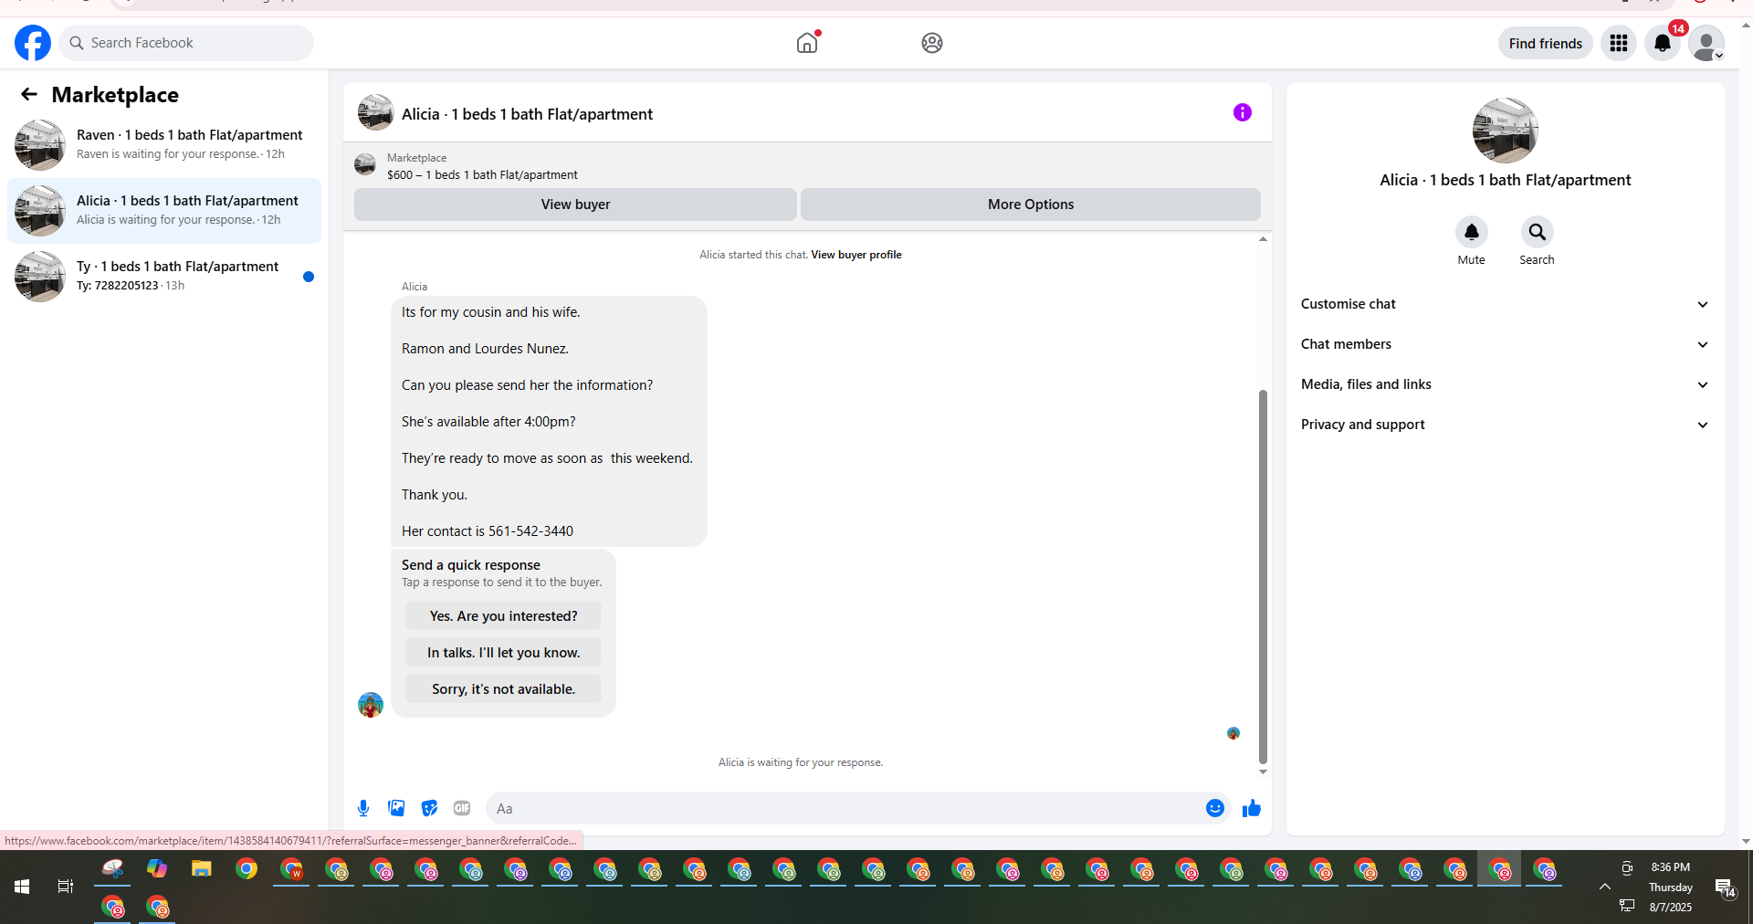Send quick reply 'Sorry, it's not available.'
The width and height of the screenshot is (1753, 924).
click(503, 689)
